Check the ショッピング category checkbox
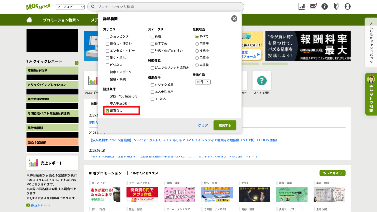Image resolution: width=377 pixels, height=212 pixels. pos(108,36)
